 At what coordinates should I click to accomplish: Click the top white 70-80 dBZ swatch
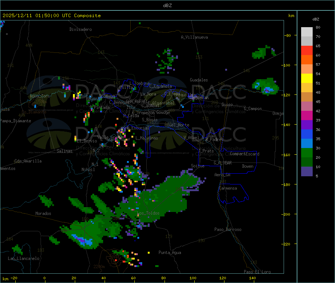pyautogui.click(x=307, y=32)
